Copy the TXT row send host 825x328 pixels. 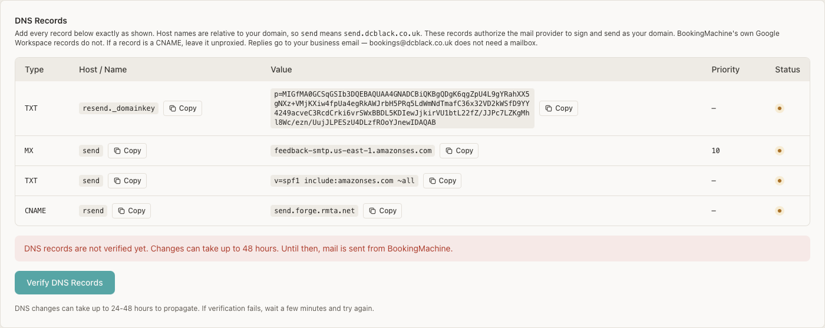tap(127, 181)
